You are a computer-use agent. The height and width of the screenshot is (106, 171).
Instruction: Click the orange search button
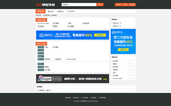pyautogui.click(x=100, y=5)
